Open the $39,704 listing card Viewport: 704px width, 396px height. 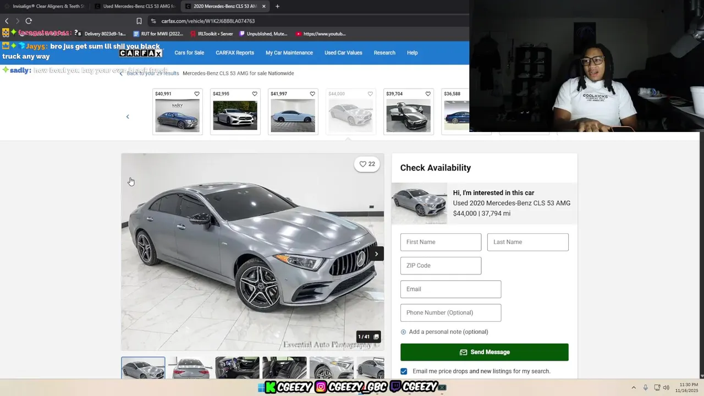point(408,112)
